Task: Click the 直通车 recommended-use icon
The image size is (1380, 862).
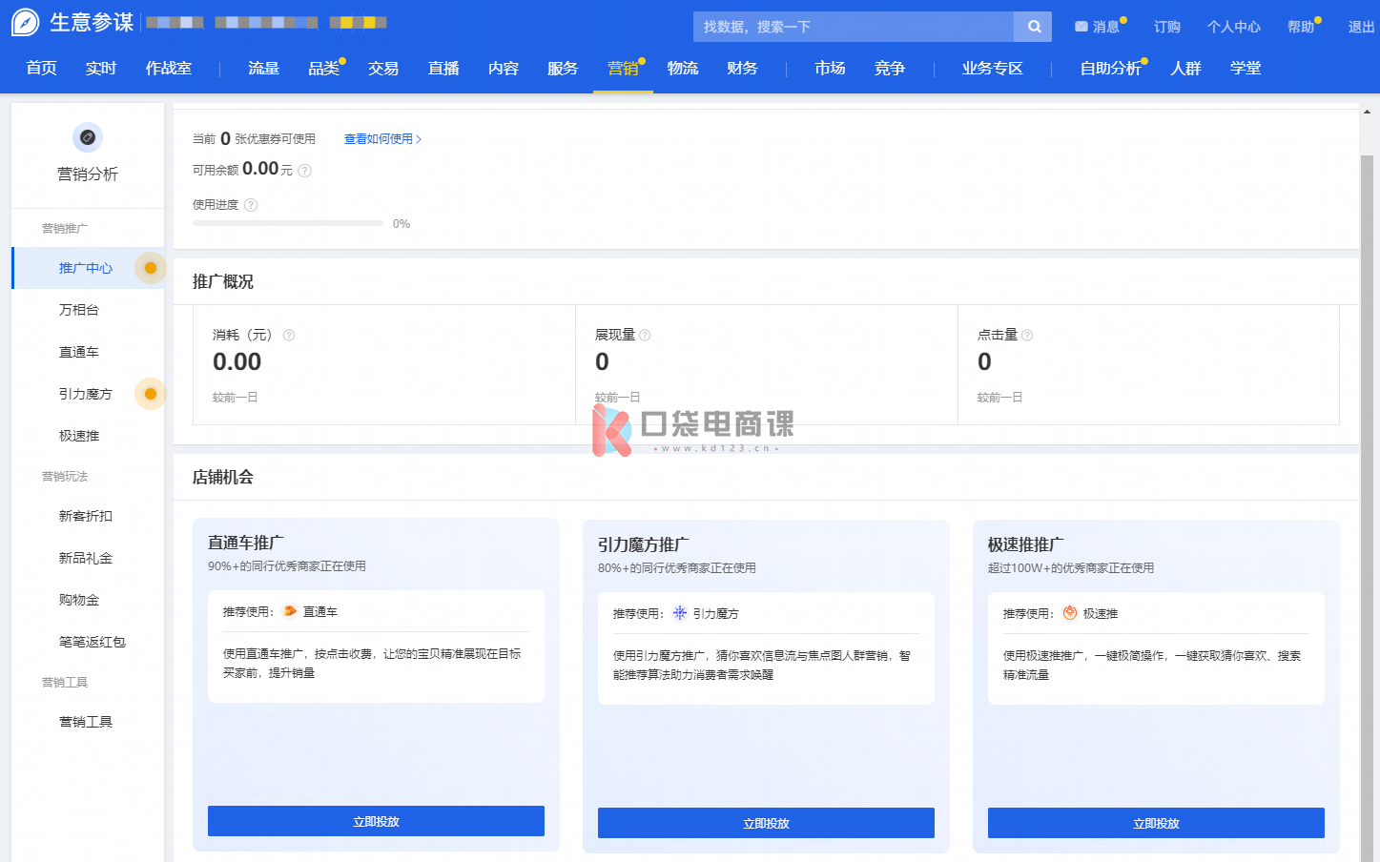Action: tap(290, 611)
